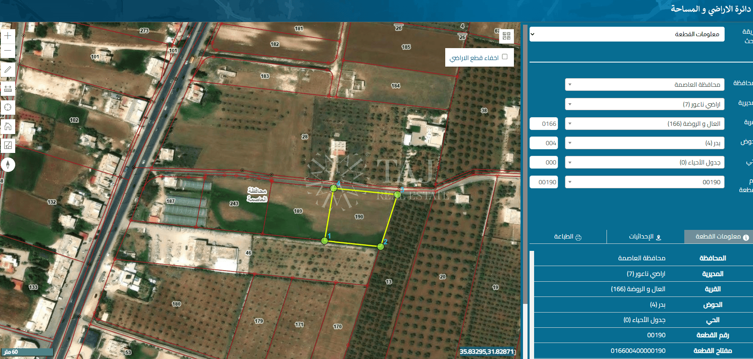The width and height of the screenshot is (753, 359).
Task: Click the 0166 village code field
Action: point(544,124)
